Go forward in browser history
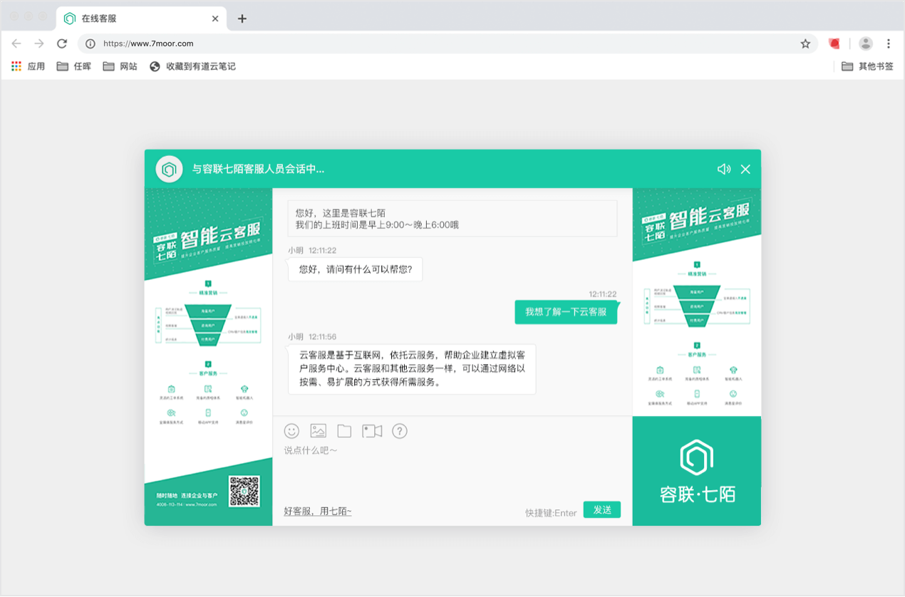Screen dimensions: 905x597 coord(39,43)
